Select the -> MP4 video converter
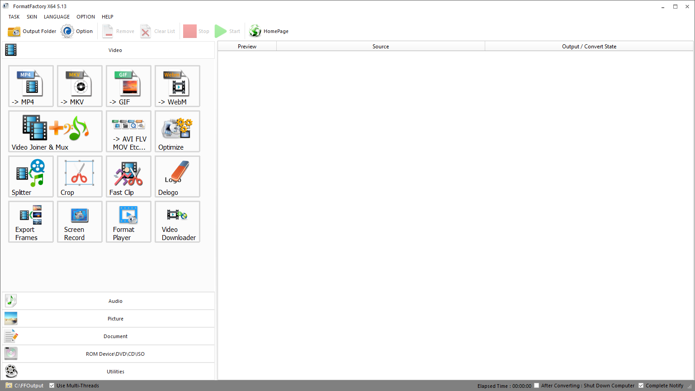The image size is (695, 391). coord(31,86)
